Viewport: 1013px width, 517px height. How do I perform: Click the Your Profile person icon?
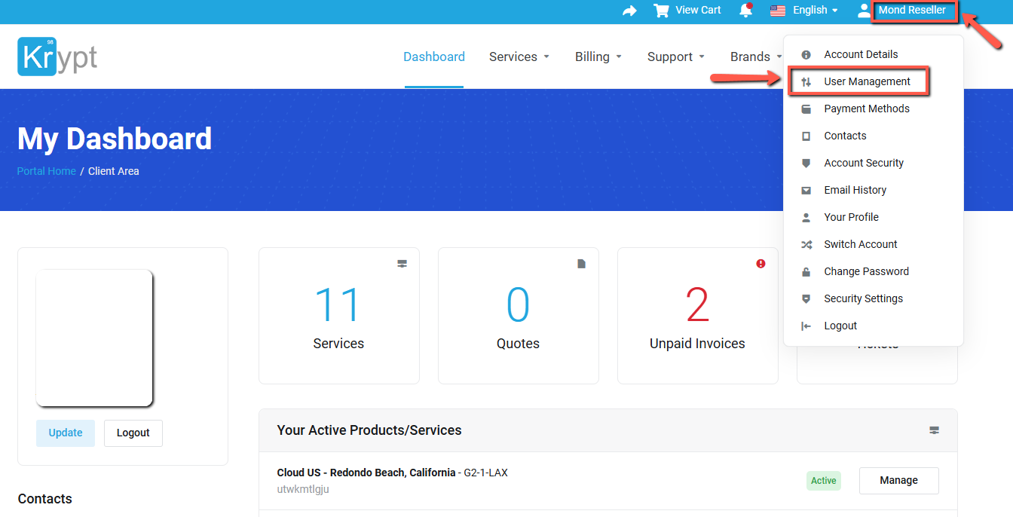806,217
